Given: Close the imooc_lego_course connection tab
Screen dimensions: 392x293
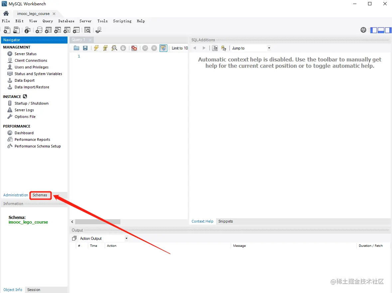Looking at the screenshot, I should (54, 14).
